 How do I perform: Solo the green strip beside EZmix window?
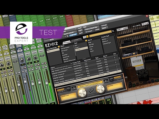point(43,67)
